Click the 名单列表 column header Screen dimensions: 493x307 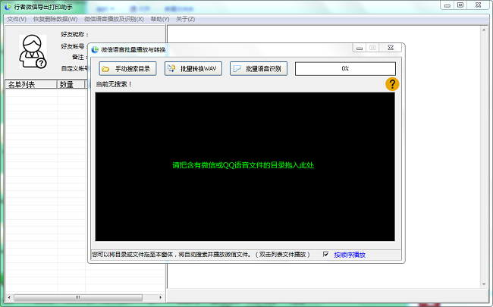point(31,84)
